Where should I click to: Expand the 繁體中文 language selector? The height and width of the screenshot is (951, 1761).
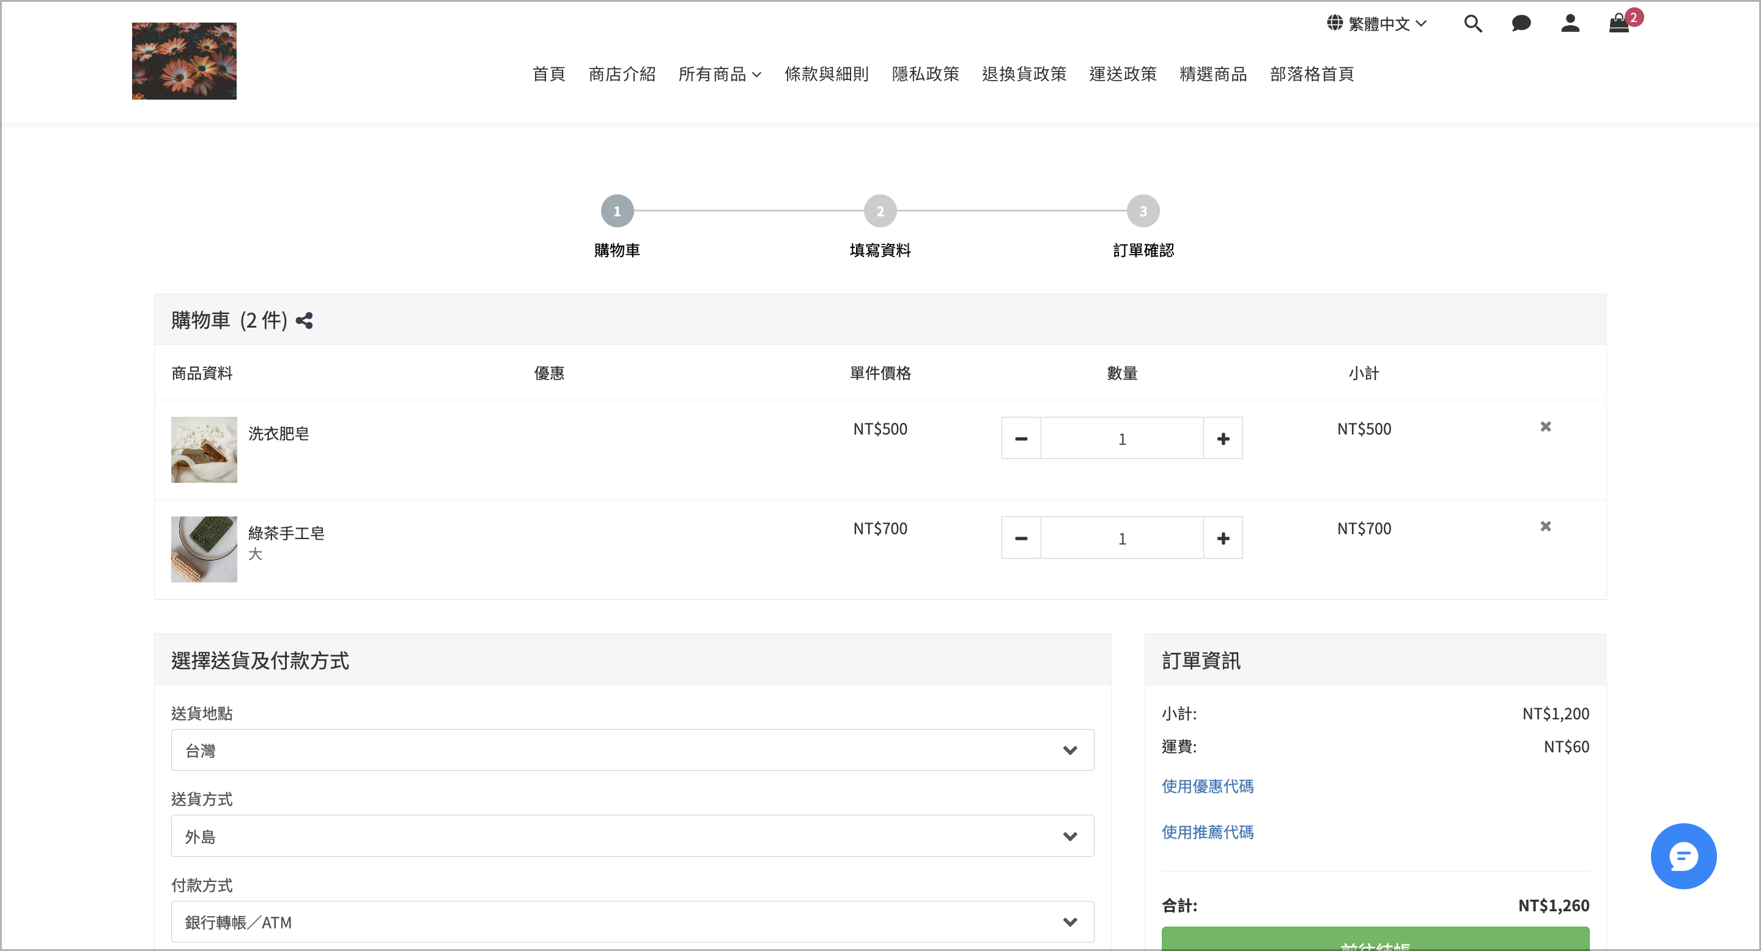tap(1377, 24)
